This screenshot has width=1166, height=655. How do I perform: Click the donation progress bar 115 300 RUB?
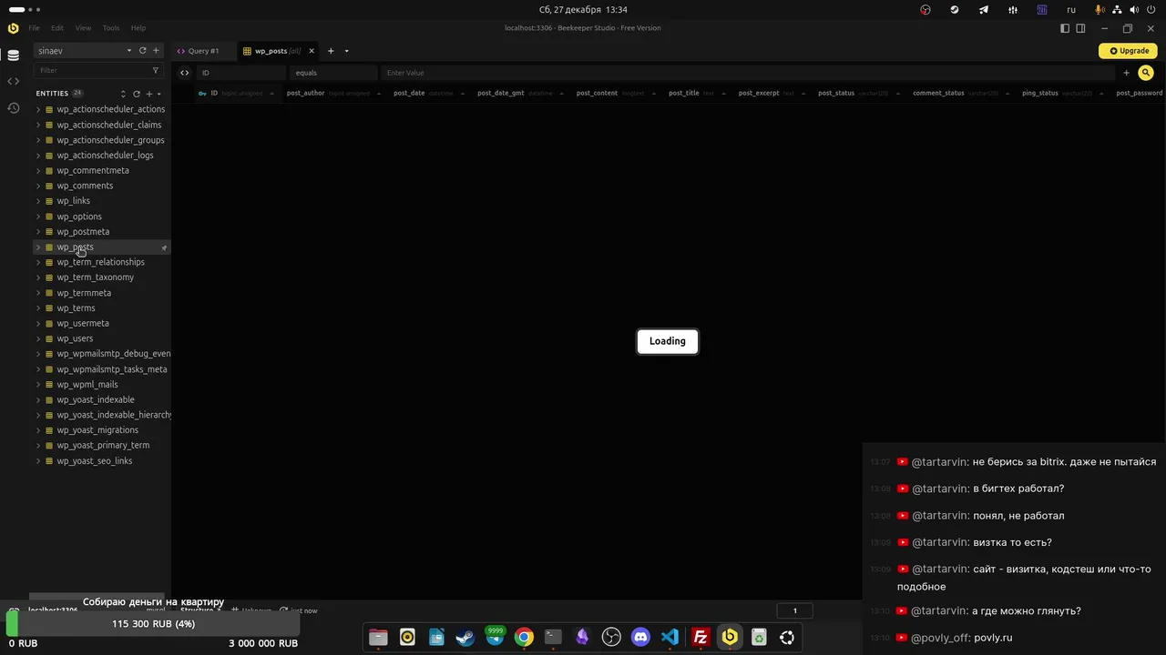pos(153,624)
